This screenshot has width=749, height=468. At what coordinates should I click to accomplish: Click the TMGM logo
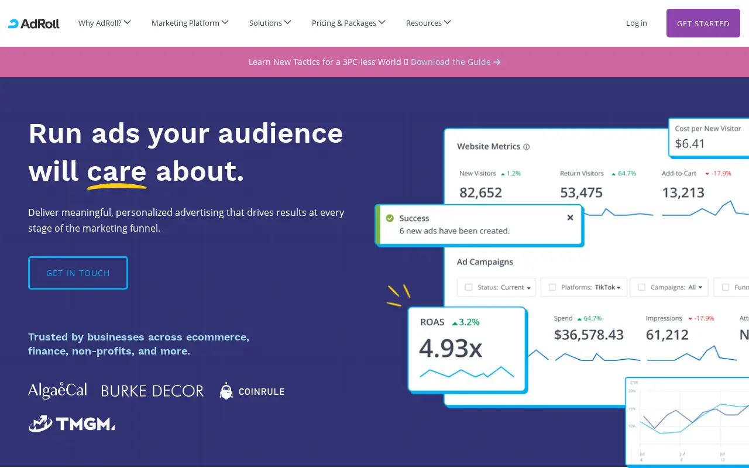(x=71, y=424)
